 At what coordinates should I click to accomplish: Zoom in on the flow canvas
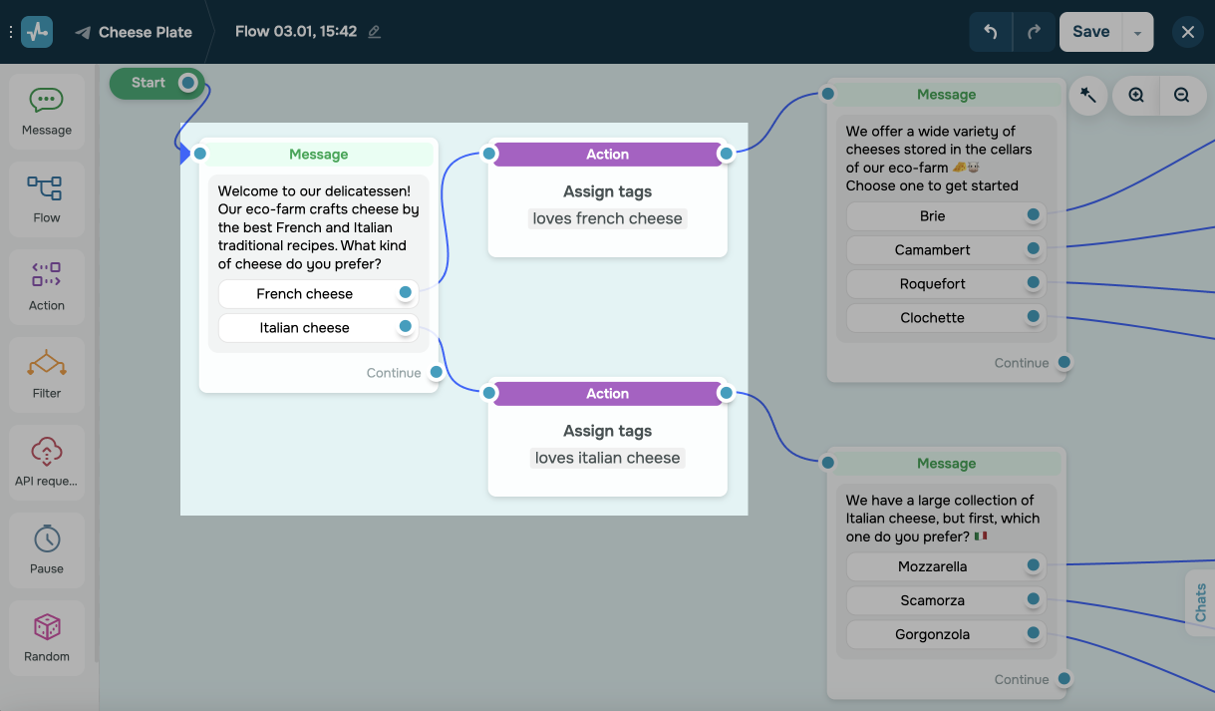(1136, 96)
